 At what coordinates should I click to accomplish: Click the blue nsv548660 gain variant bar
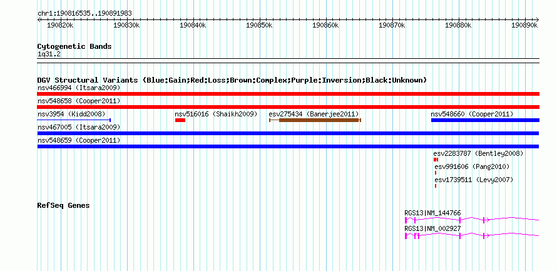tap(485, 120)
